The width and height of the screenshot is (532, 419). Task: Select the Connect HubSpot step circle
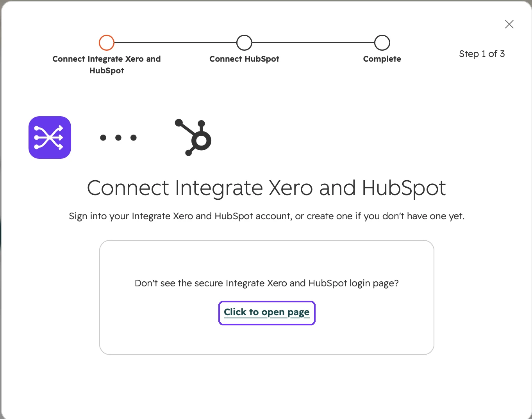(244, 43)
